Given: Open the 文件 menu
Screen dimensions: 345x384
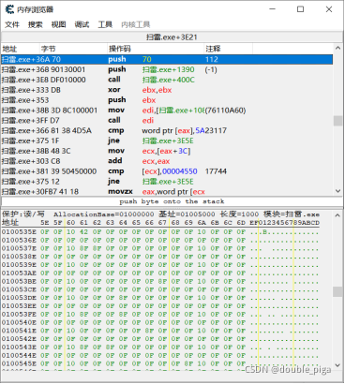Looking at the screenshot, I should (12, 24).
